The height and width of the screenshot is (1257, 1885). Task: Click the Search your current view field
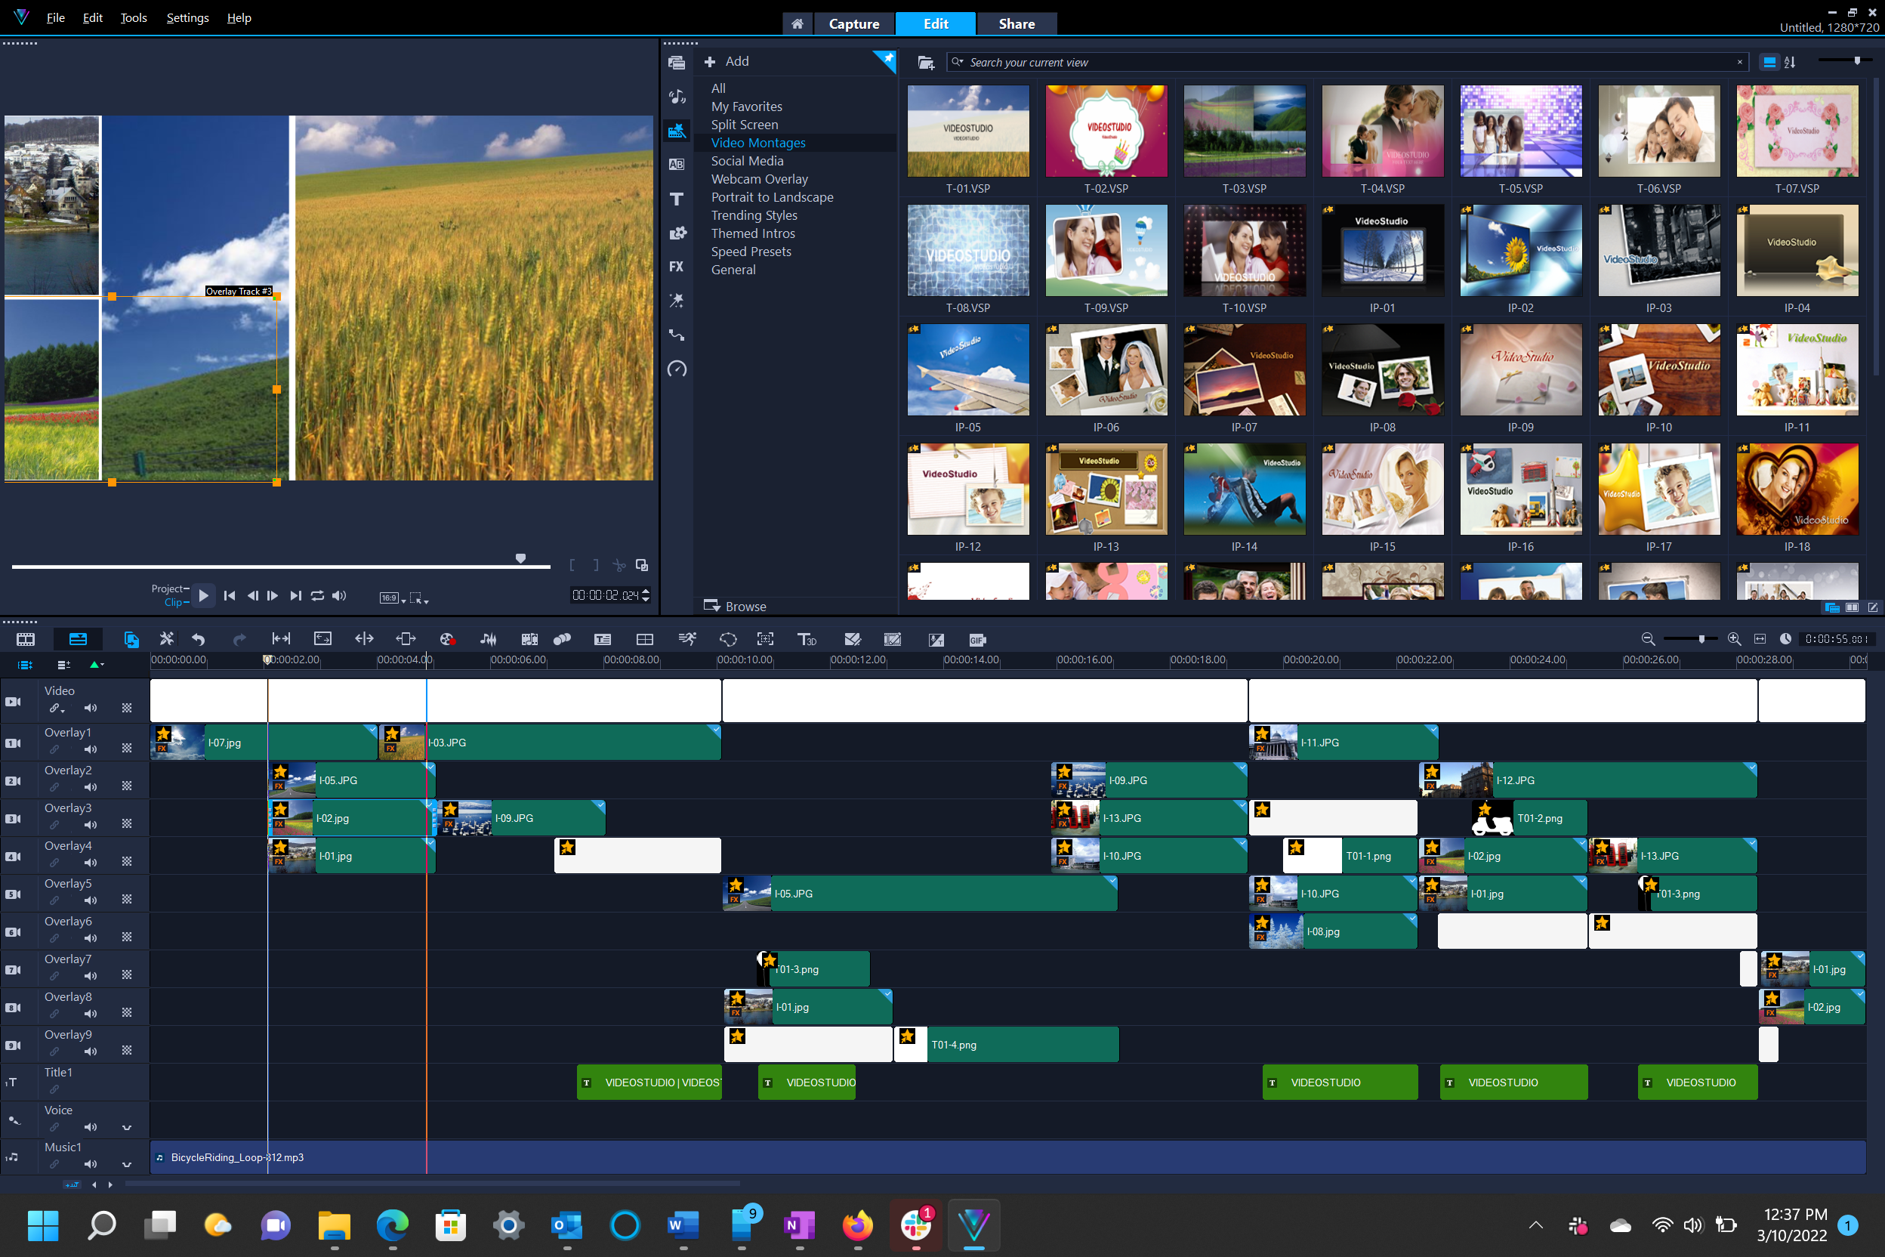1347,63
